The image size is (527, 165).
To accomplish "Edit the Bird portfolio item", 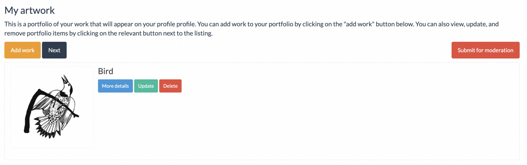I will click(x=146, y=86).
